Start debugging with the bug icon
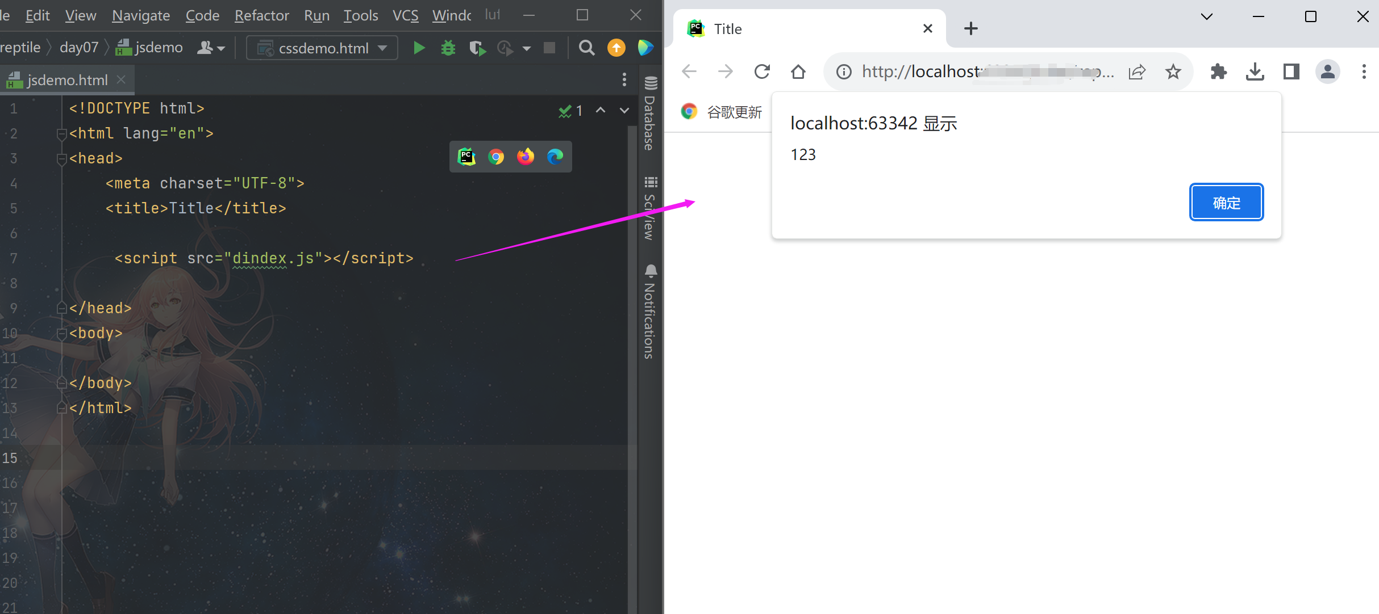 [x=448, y=48]
